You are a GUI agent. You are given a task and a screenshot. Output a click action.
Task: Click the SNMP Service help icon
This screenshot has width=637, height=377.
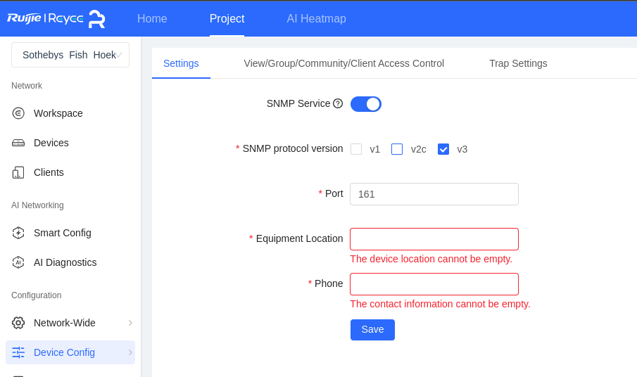(338, 103)
